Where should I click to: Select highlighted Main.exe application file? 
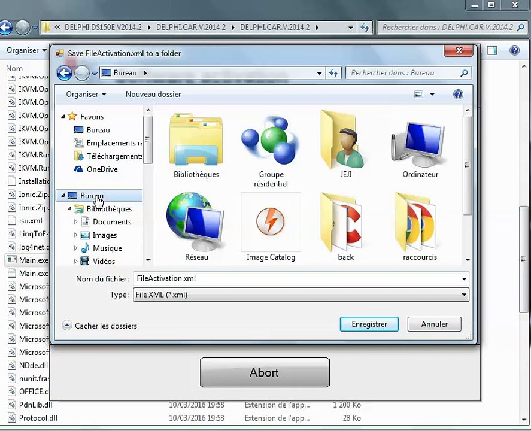28,260
